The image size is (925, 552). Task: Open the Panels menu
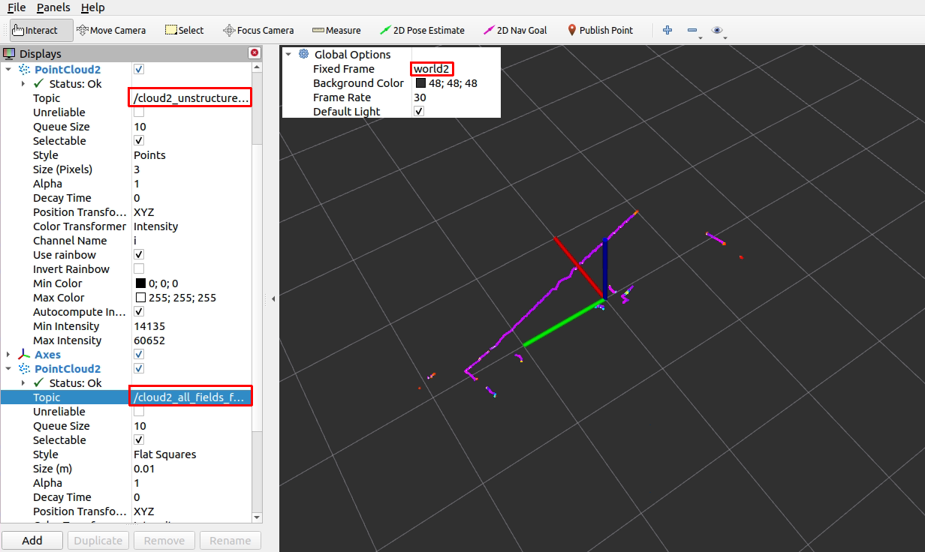(x=53, y=7)
